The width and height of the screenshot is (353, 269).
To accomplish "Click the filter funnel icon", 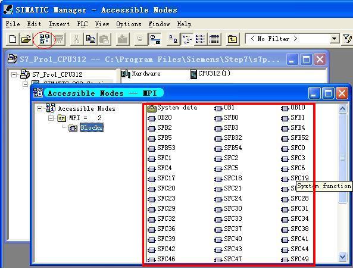I will click(x=346, y=39).
